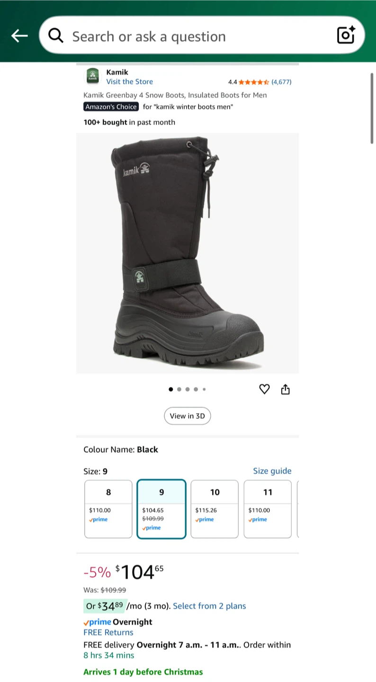376x682 pixels.
Task: Open the camera lens search icon
Action: point(346,35)
